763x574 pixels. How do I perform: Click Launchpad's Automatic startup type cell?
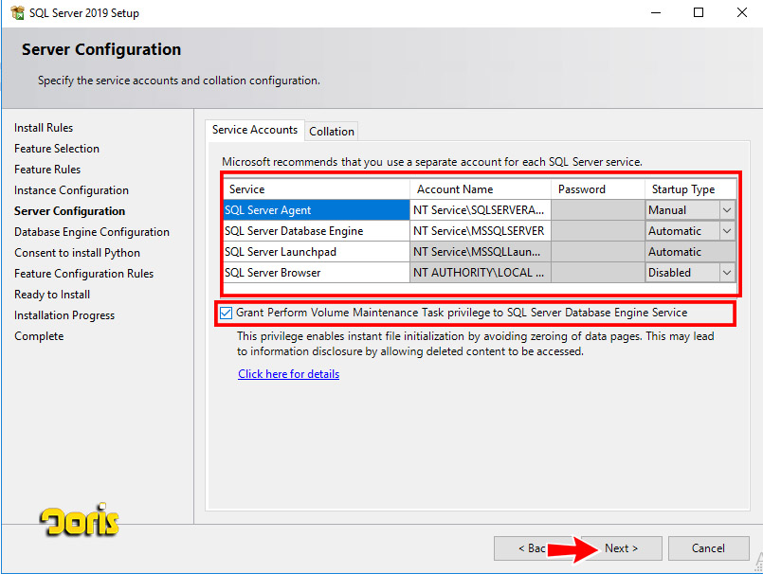(691, 252)
